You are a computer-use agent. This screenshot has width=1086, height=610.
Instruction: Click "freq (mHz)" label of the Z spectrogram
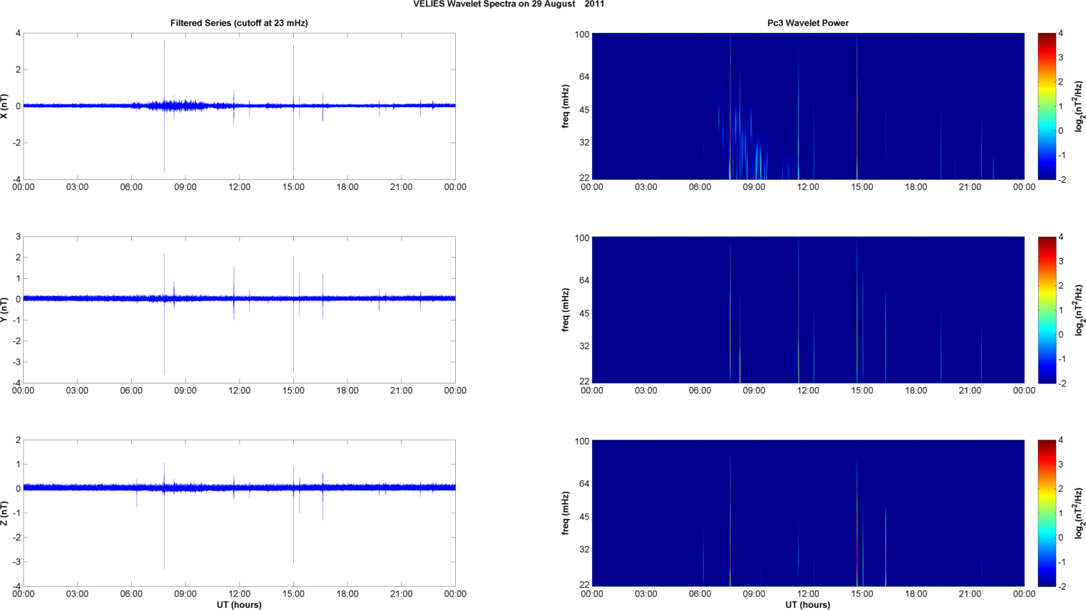[x=566, y=513]
